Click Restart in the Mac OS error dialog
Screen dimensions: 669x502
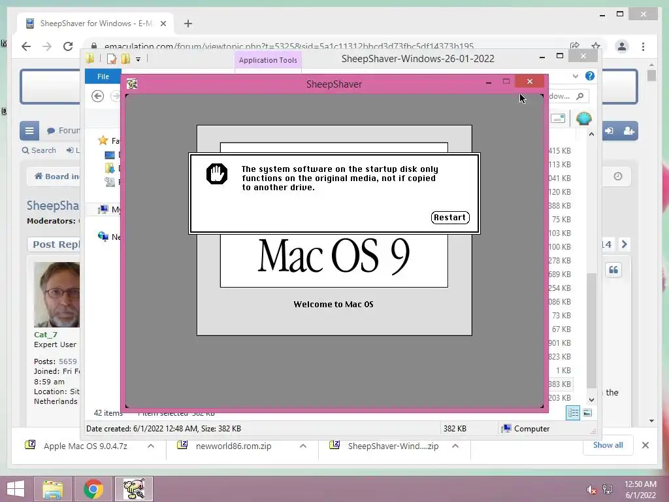point(450,217)
